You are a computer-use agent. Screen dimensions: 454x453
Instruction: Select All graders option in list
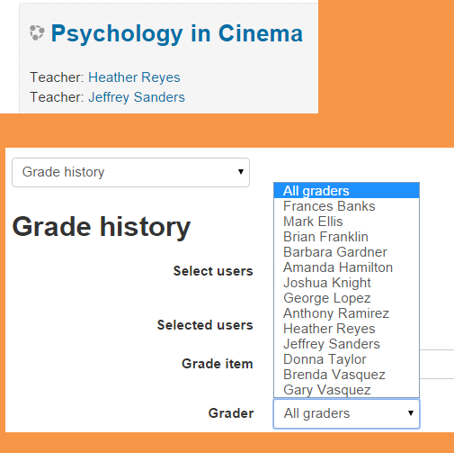(346, 191)
